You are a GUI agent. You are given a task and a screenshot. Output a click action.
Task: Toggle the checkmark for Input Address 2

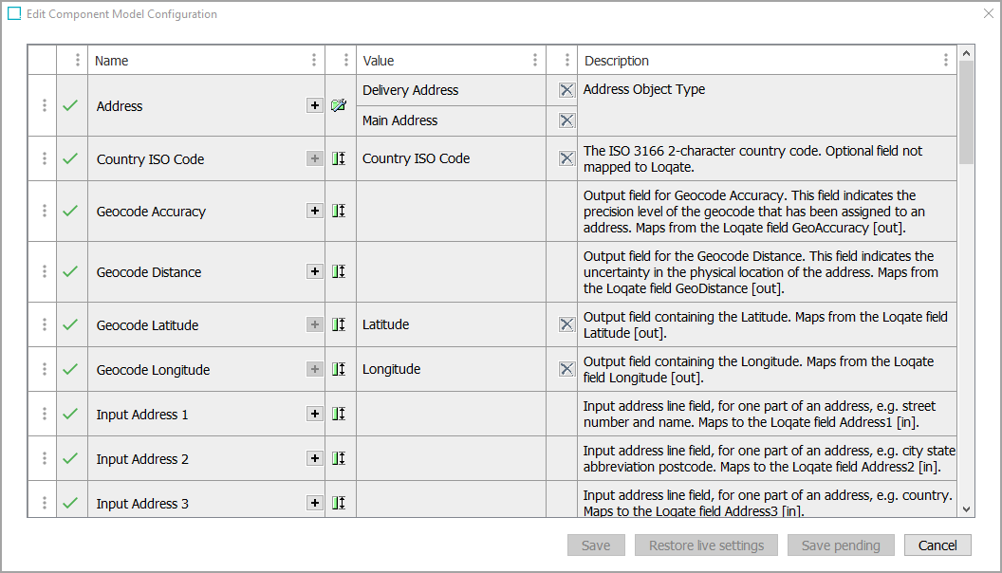coord(70,458)
